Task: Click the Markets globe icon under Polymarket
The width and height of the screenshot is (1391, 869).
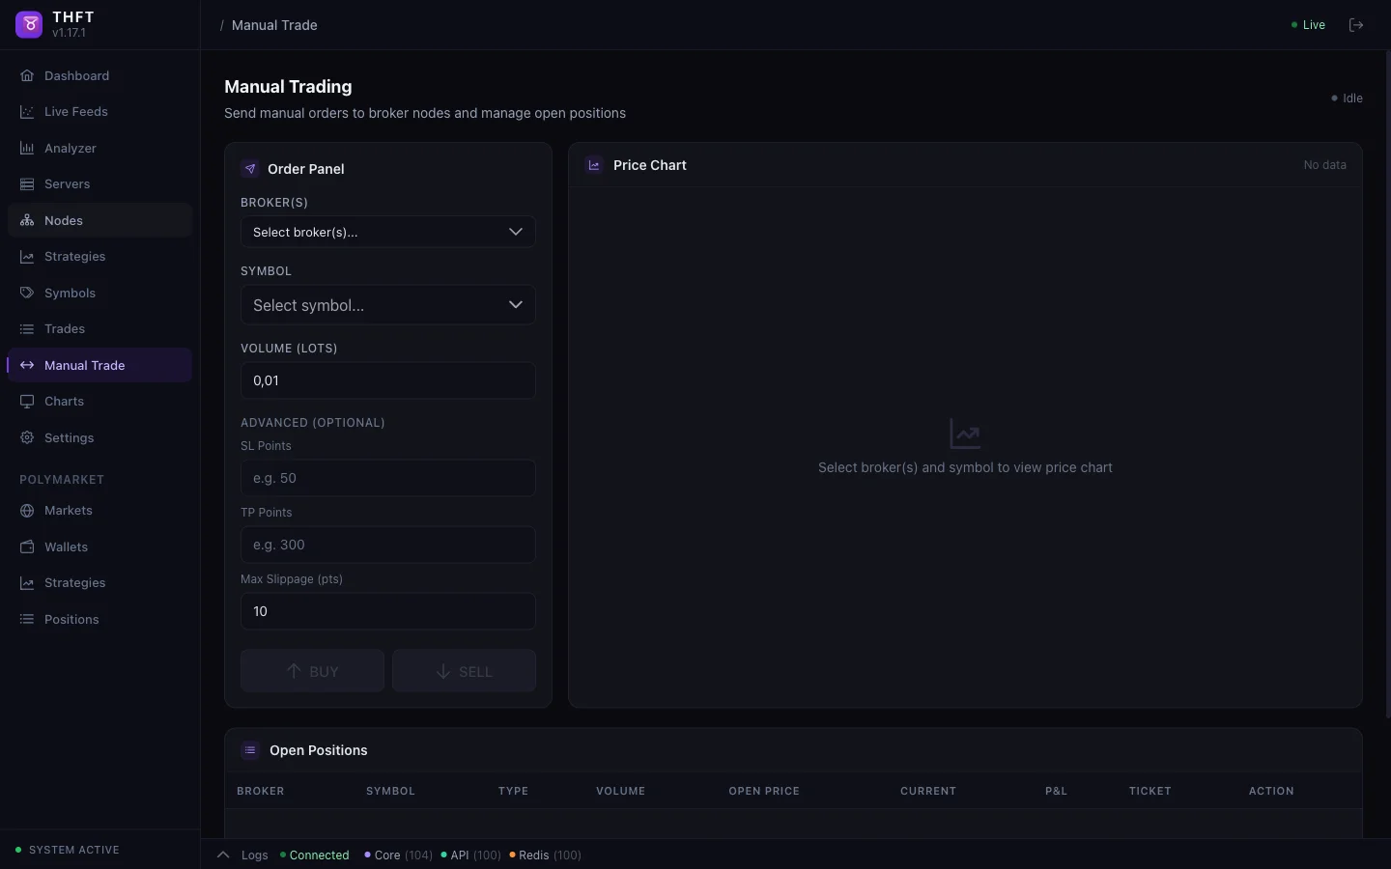Action: [26, 511]
